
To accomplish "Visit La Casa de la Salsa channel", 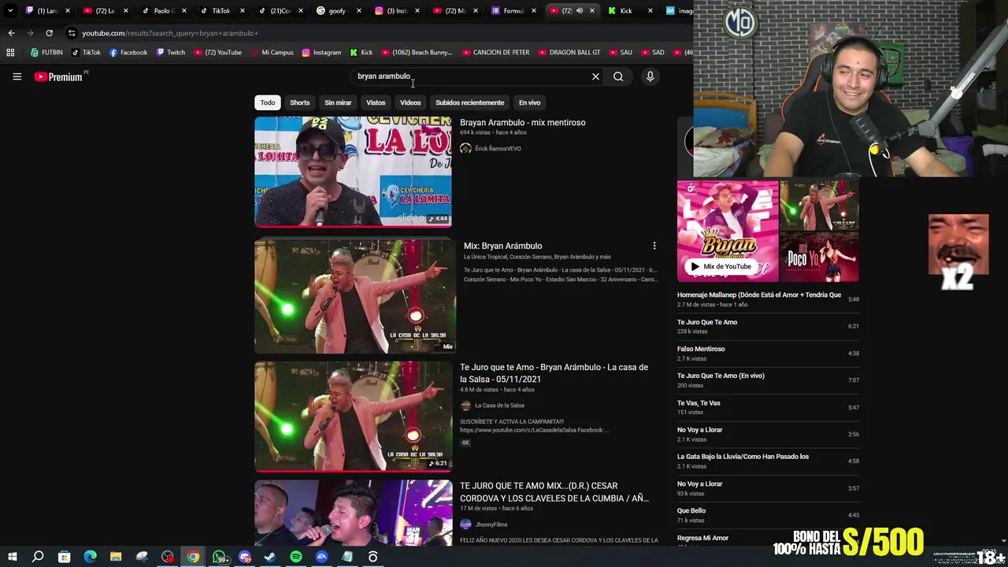I will 499,406.
